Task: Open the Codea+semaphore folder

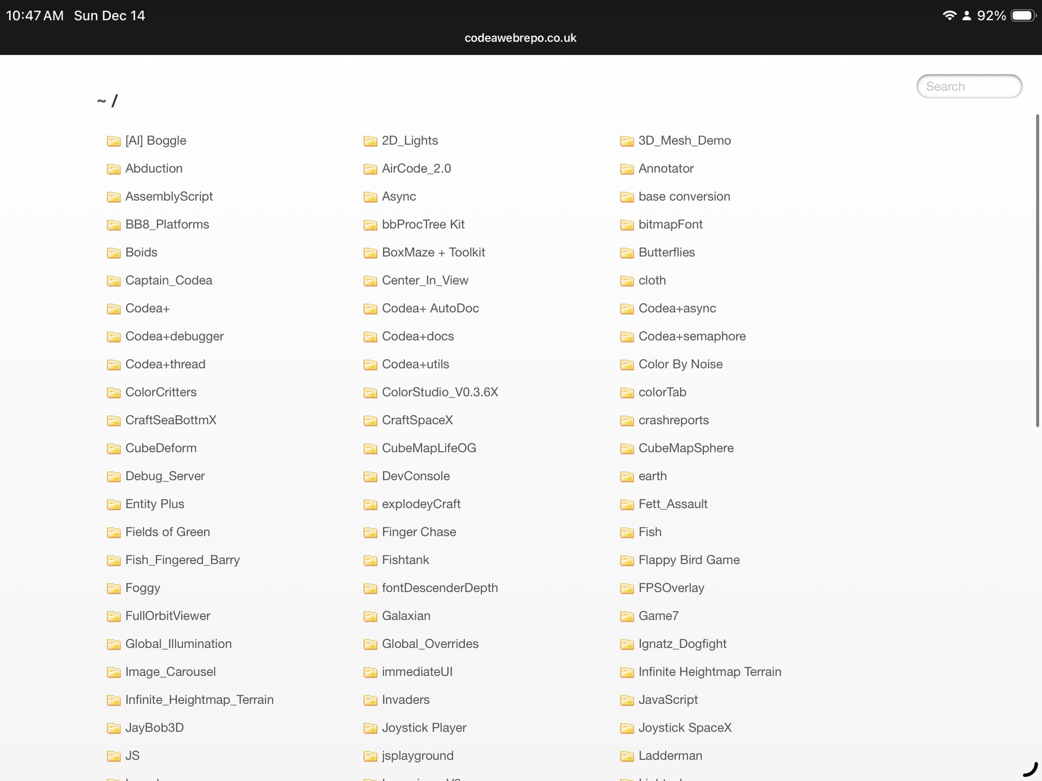Action: tap(692, 336)
